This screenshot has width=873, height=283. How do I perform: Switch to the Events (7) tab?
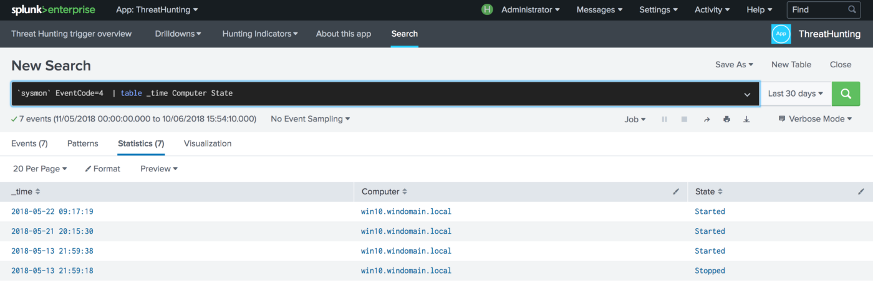coord(29,143)
